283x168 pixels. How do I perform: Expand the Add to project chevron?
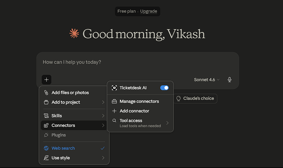pyautogui.click(x=103, y=102)
